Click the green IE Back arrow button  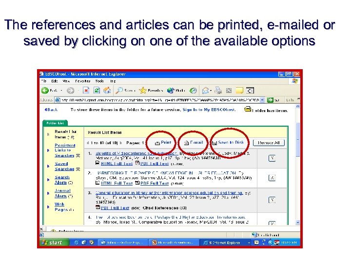pos(45,91)
